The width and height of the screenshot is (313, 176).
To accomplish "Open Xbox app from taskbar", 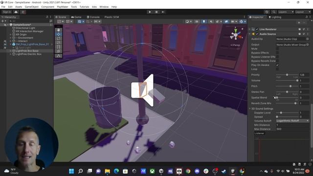I will point(152,171).
